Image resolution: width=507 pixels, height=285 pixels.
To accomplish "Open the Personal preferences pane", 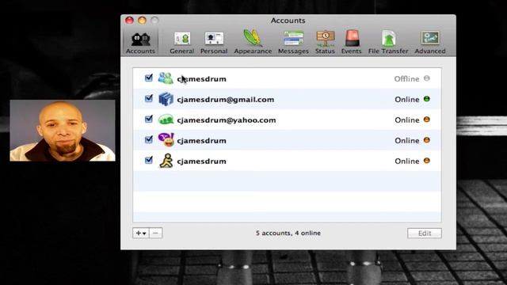I will point(214,43).
